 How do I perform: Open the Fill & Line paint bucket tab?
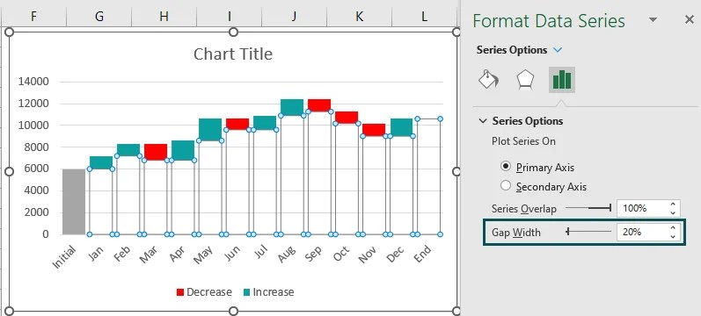[x=489, y=80]
